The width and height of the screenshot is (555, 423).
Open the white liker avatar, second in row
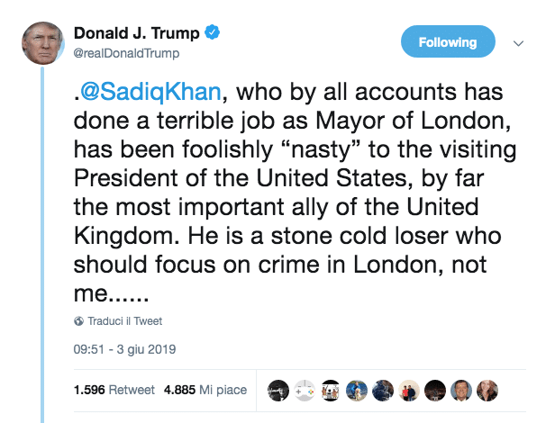pyautogui.click(x=305, y=390)
